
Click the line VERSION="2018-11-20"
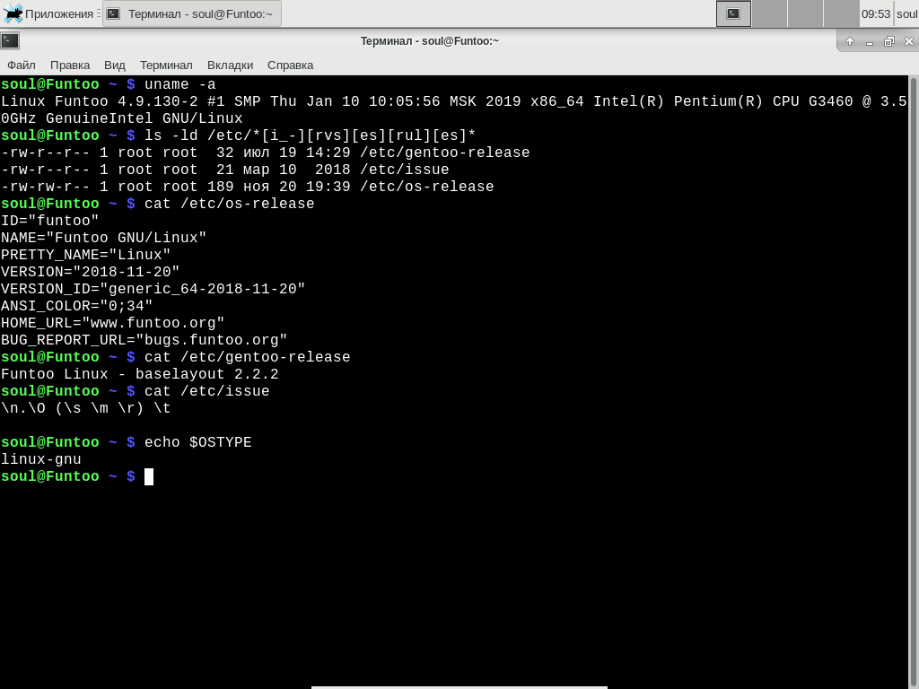(91, 272)
